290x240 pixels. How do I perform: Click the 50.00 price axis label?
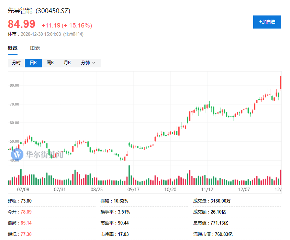(14, 142)
